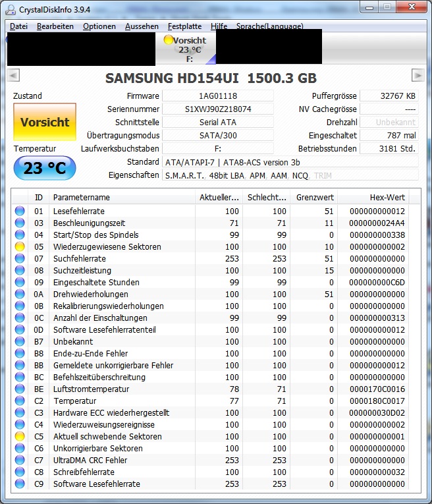Open the Optionen menu
The width and height of the screenshot is (432, 504).
99,26
